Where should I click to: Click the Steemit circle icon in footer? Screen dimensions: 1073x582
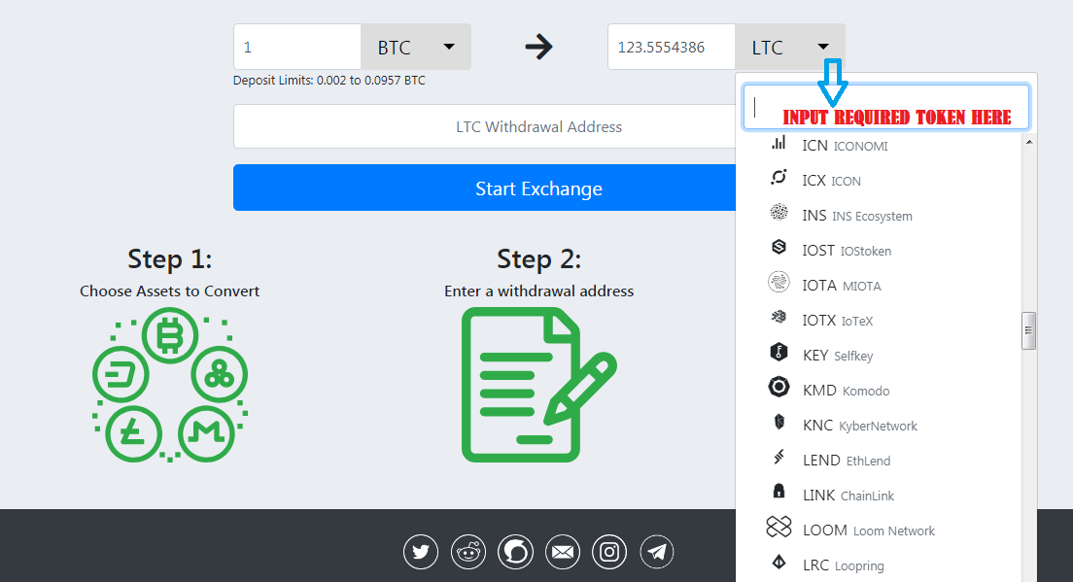(515, 551)
